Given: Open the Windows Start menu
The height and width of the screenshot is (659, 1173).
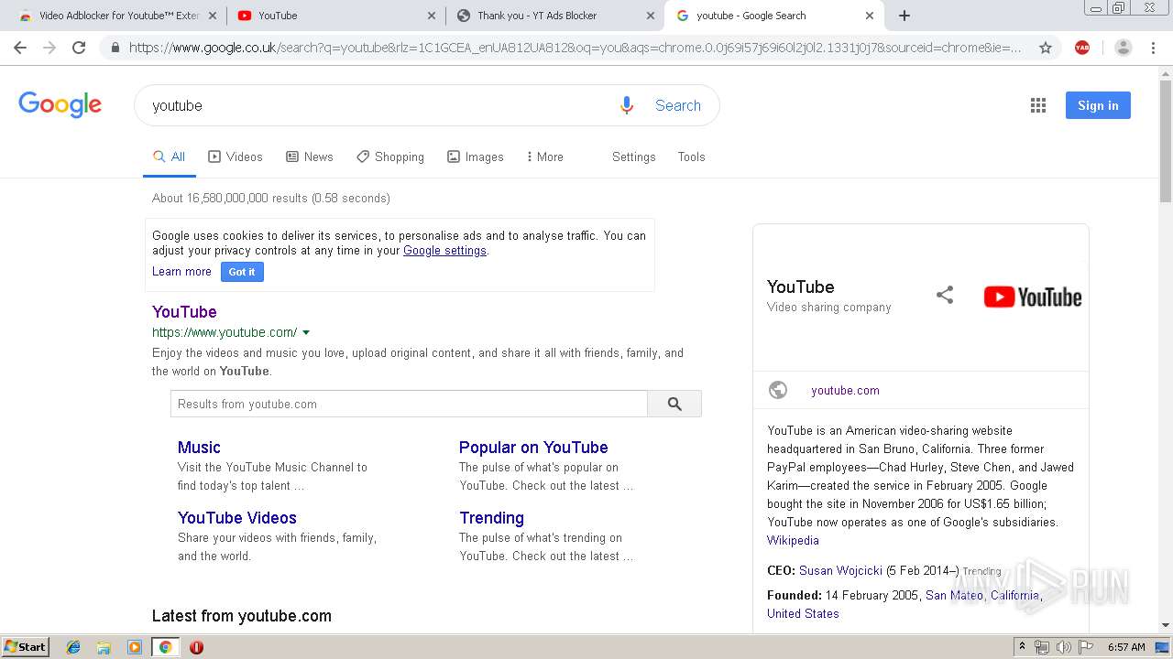Looking at the screenshot, I should [x=26, y=647].
